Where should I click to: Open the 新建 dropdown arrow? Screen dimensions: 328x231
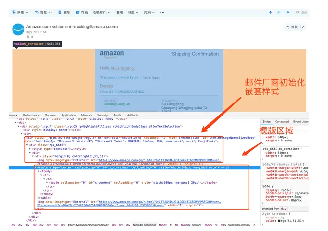(x=27, y=13)
